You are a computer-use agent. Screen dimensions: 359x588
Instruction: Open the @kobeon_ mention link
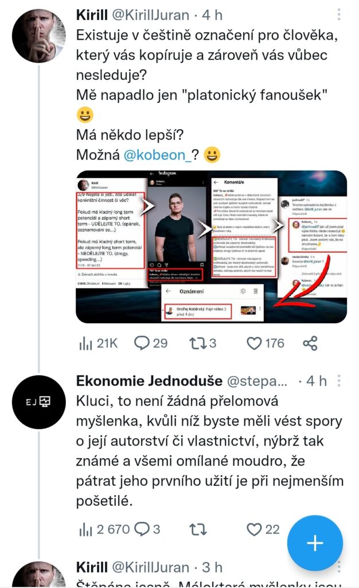pos(154,154)
